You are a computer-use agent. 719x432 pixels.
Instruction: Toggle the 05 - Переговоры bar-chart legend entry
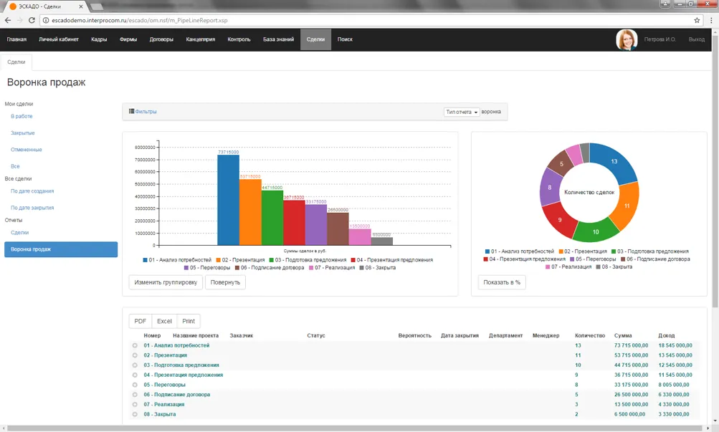[206, 268]
